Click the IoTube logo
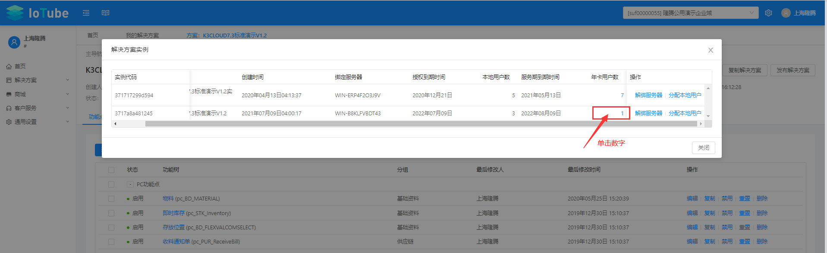827x253 pixels. click(37, 13)
